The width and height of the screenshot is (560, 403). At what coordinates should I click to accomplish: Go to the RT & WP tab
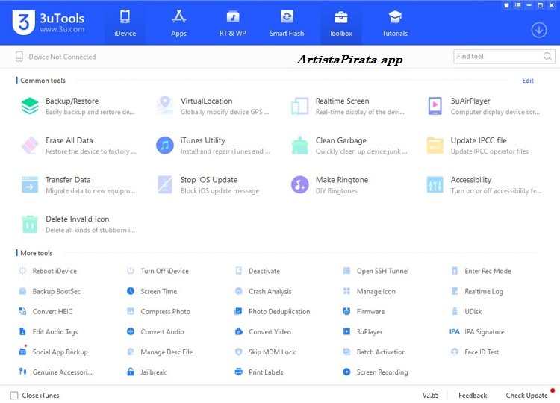232,23
